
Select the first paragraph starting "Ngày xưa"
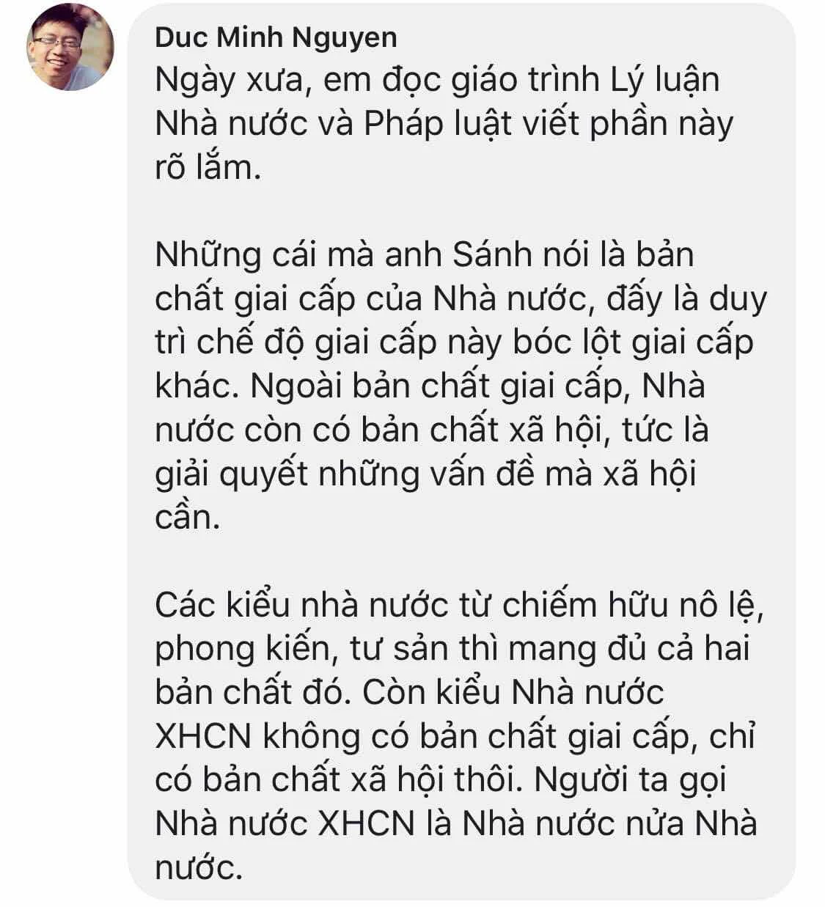(444, 124)
